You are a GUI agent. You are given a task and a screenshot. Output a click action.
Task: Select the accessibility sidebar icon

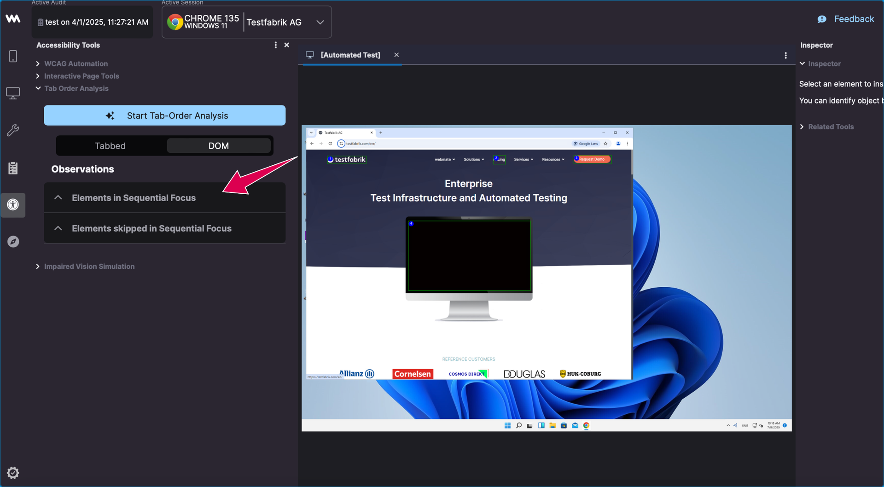tap(13, 204)
